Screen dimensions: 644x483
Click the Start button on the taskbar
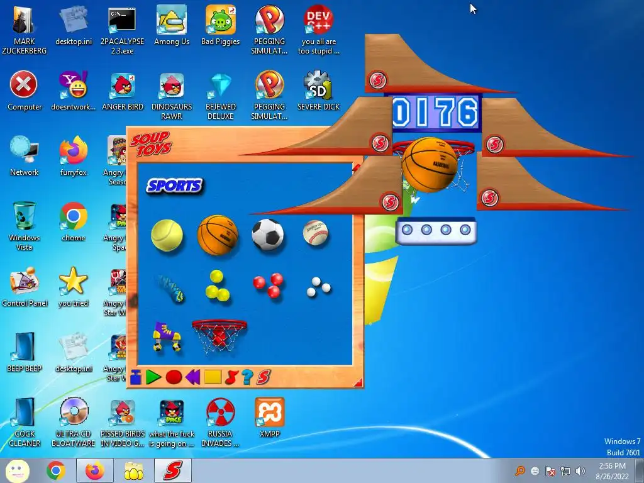pos(17,470)
